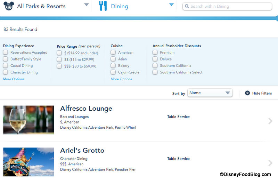Viewport: 278px width, 183px height.
Task: Enable the Reservations Accepted checkbox
Action: [x=6, y=53]
